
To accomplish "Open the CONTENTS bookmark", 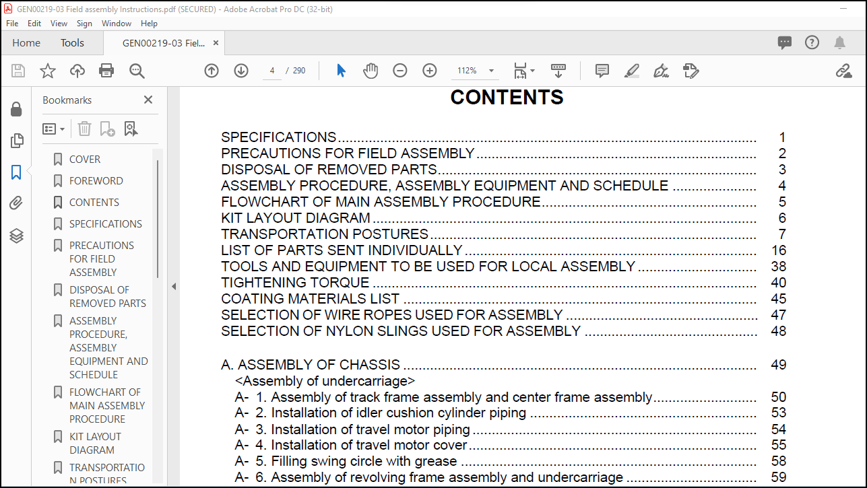I will click(94, 203).
